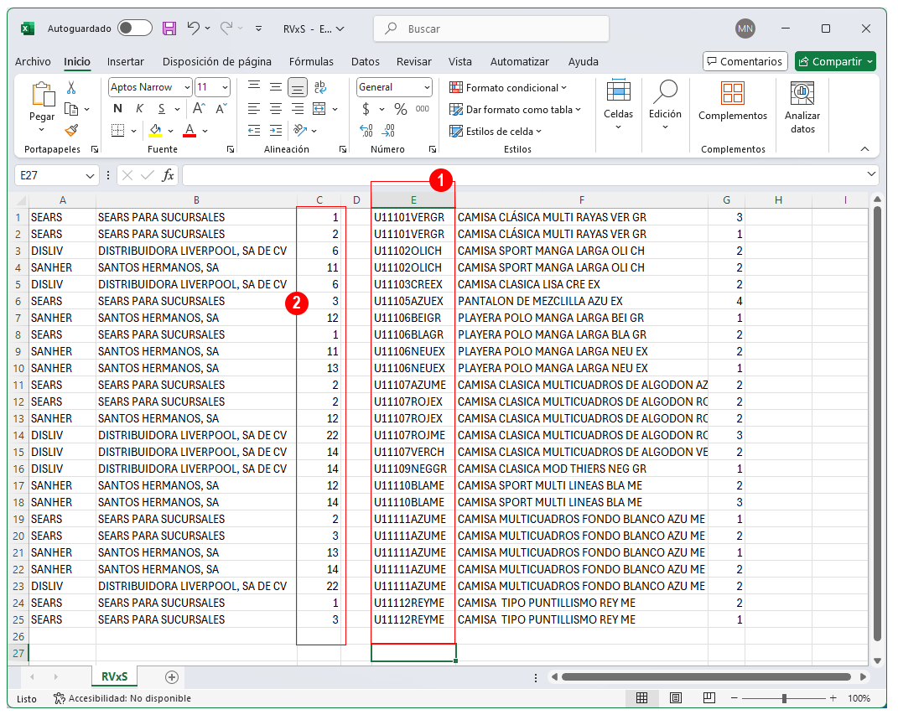Click the thousands separator 000 icon
The image size is (898, 720).
click(x=423, y=109)
